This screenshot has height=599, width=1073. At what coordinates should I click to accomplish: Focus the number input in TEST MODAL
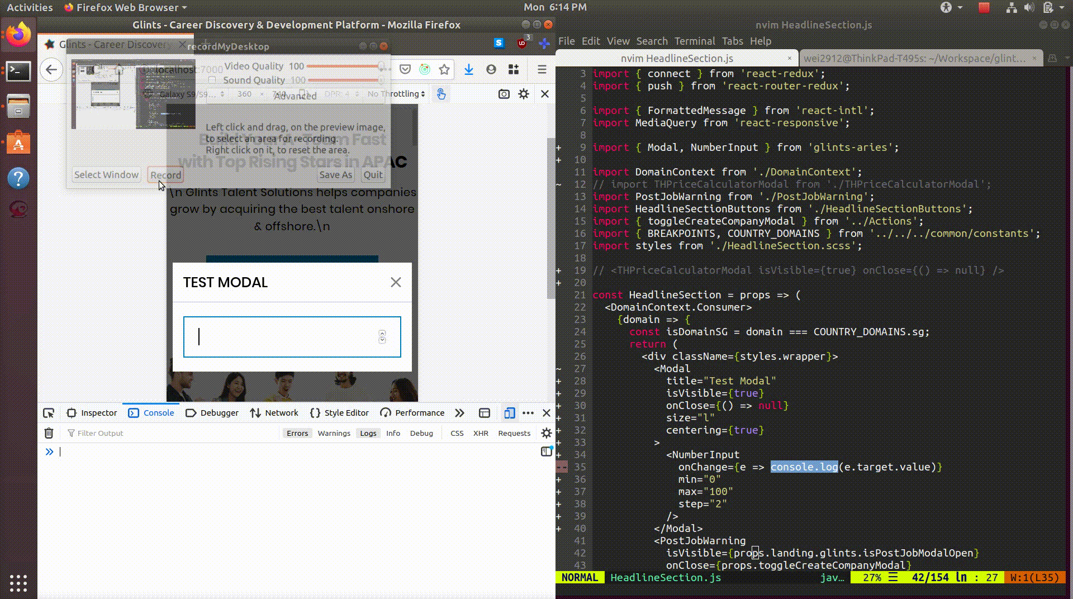click(292, 337)
